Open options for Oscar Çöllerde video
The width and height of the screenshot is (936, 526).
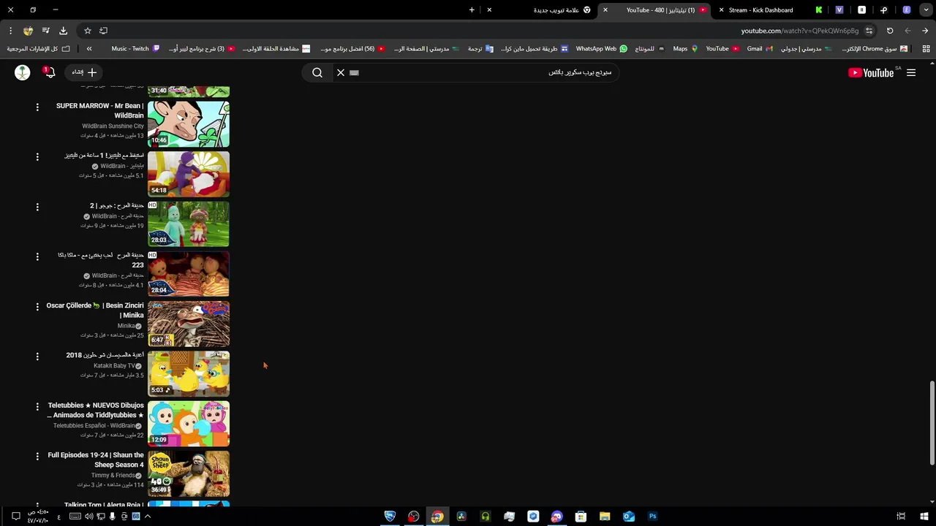coord(37,307)
